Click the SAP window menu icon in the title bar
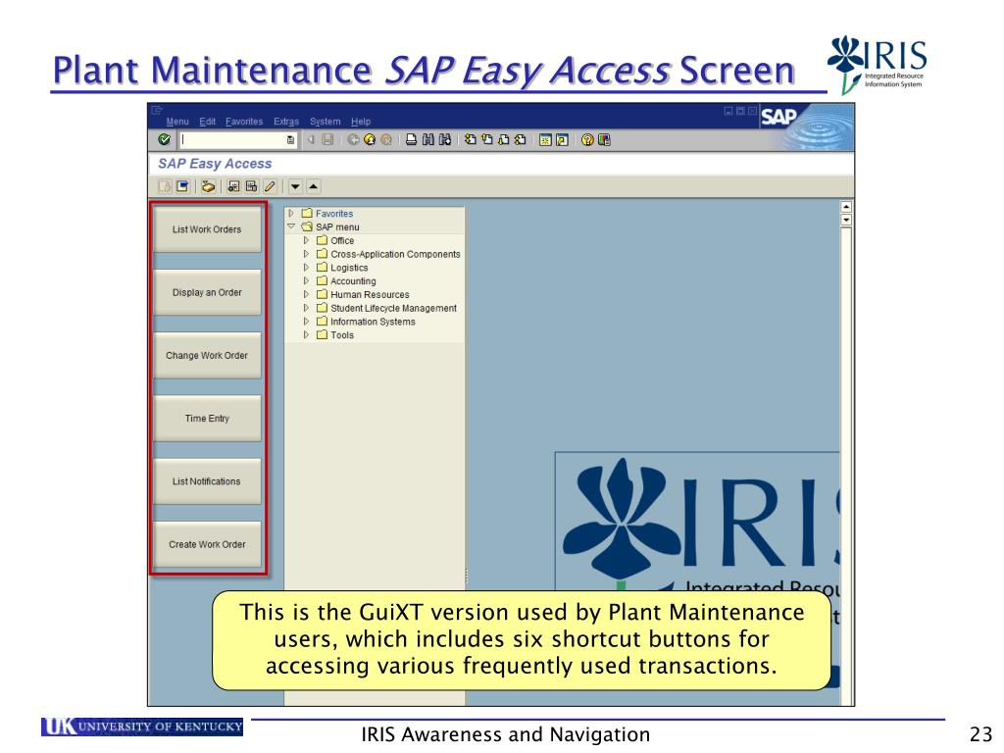The image size is (1004, 753). point(157,110)
